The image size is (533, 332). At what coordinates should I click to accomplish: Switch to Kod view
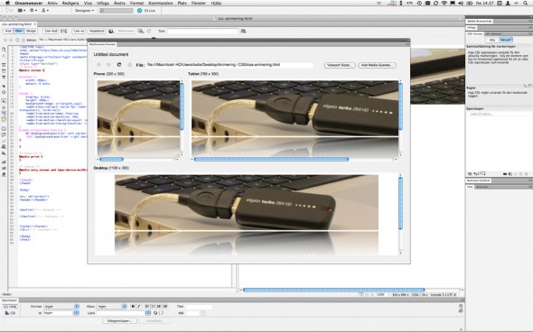pos(8,31)
